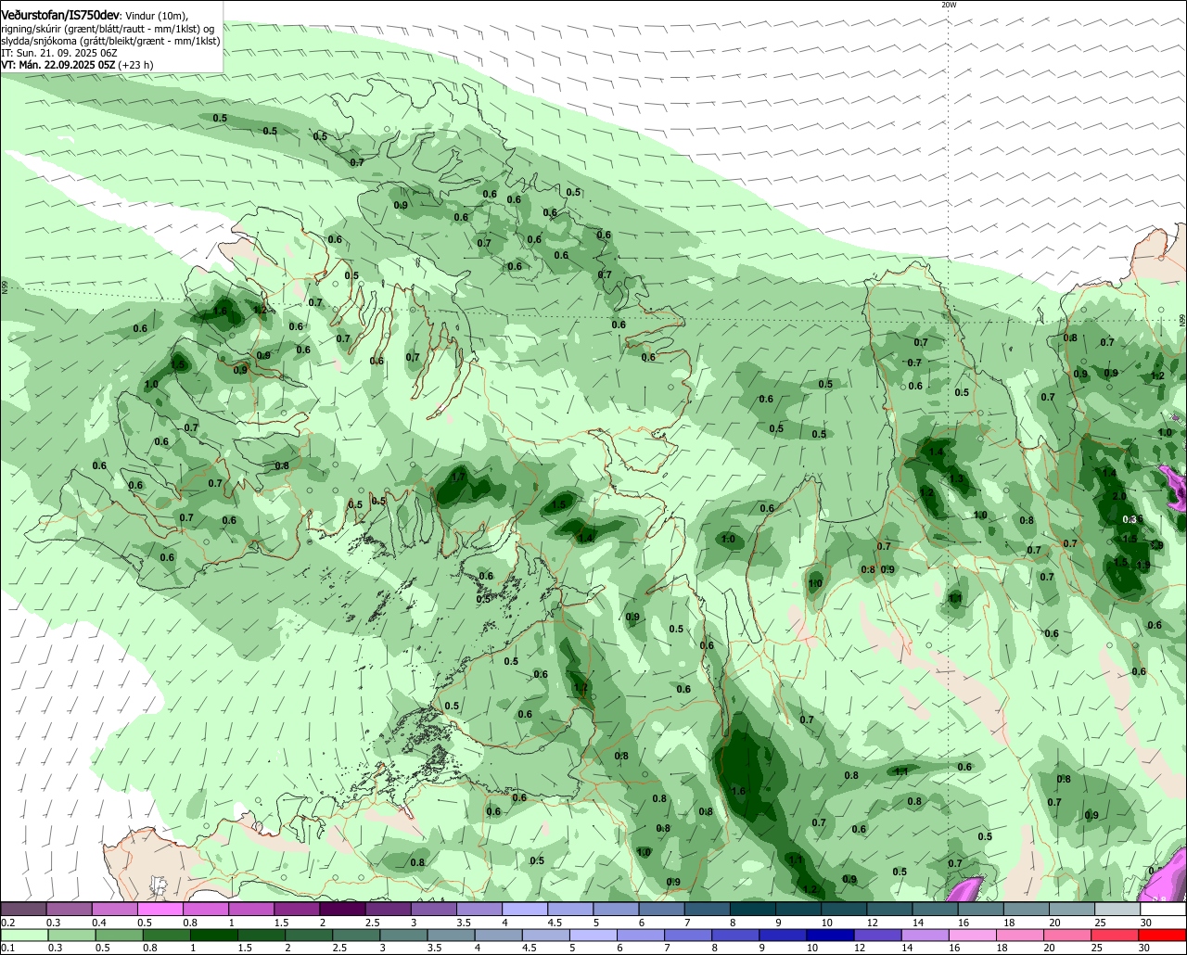Image resolution: width=1187 pixels, height=955 pixels.
Task: Click the initial time 'IT: Sun. 21. 09. 2025 06Z'
Action: [59, 53]
